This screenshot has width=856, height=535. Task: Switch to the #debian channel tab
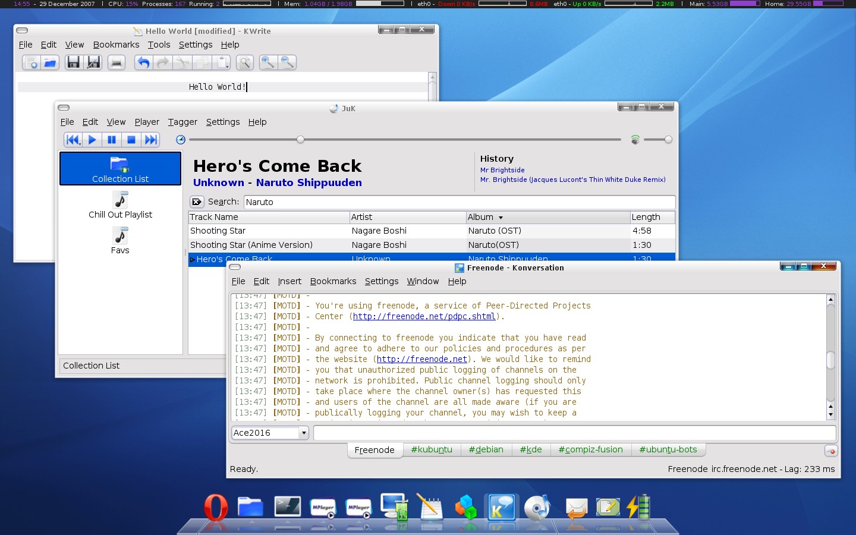point(486,449)
